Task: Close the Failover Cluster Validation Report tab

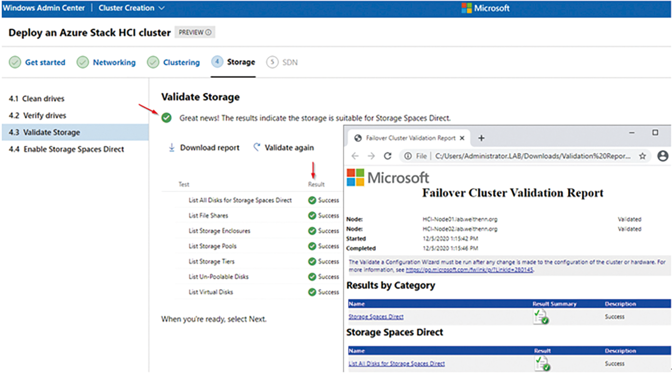Action: 462,138
